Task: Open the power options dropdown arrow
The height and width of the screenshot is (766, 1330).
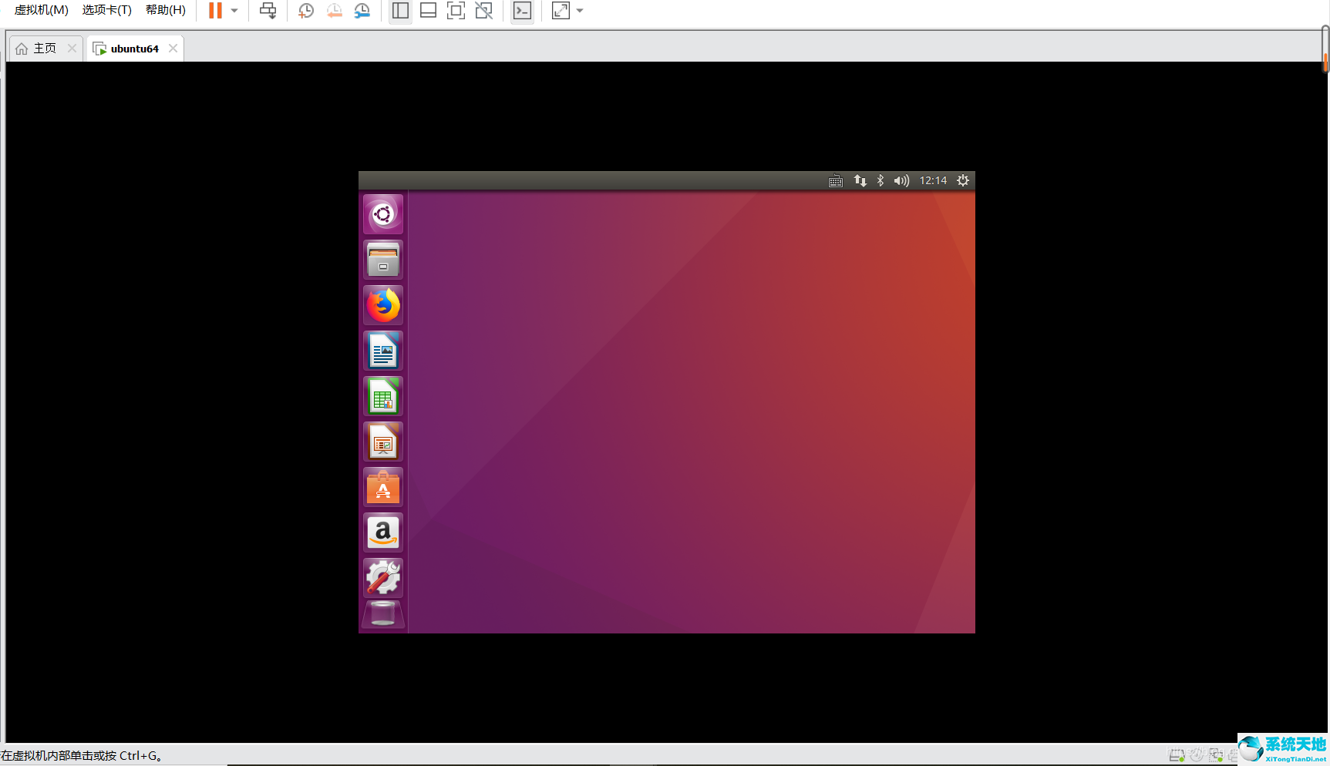Action: (234, 11)
